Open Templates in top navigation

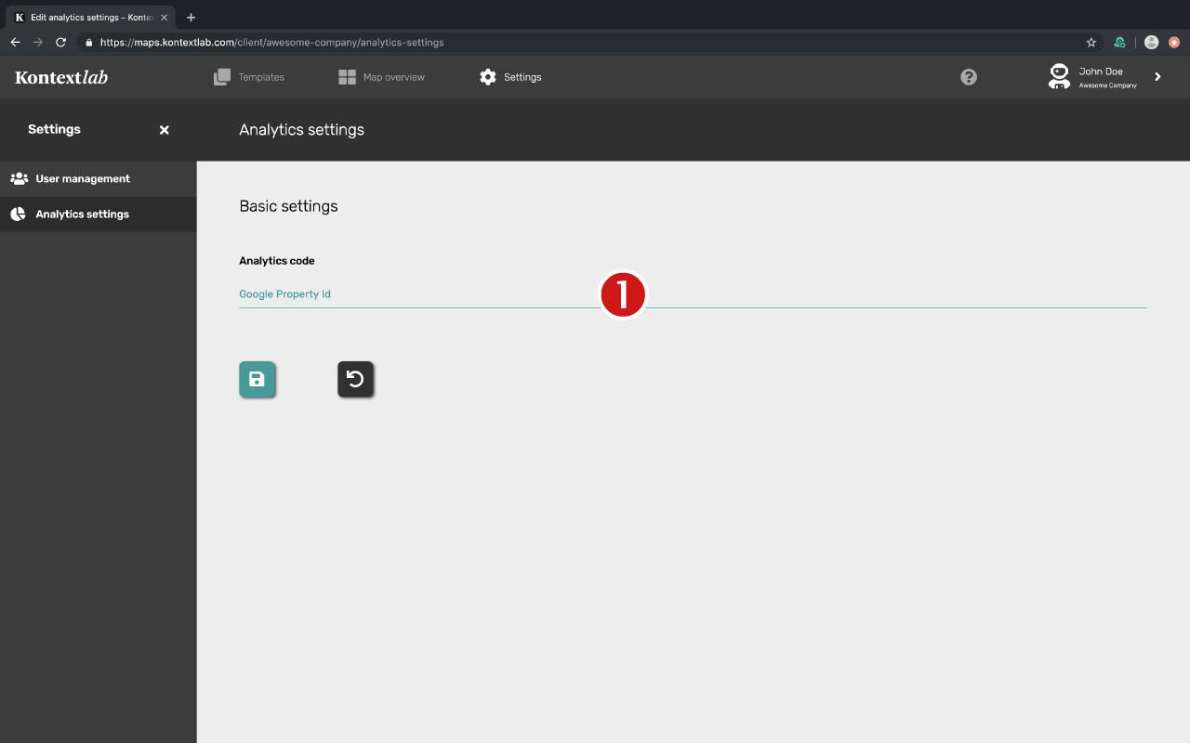pos(249,77)
